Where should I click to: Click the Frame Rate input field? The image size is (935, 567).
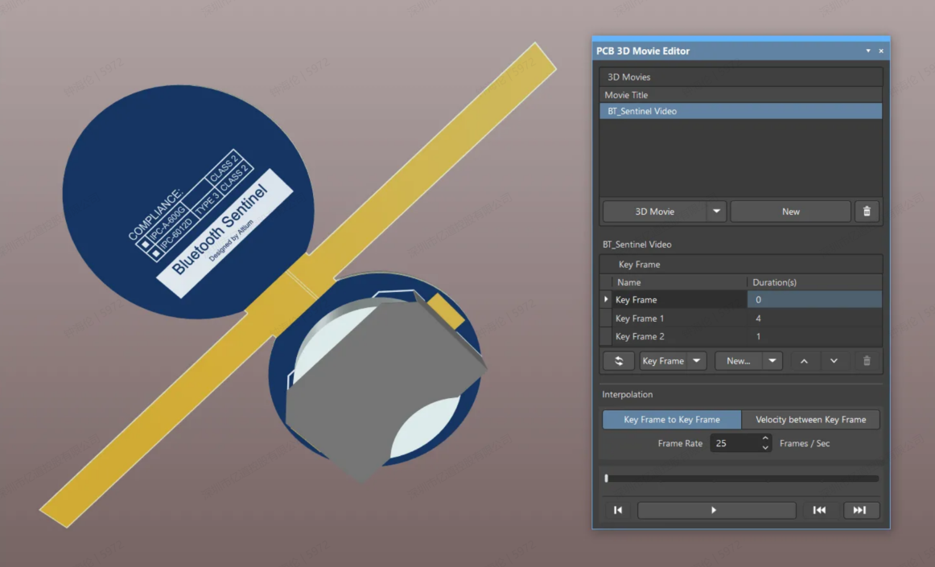[735, 443]
